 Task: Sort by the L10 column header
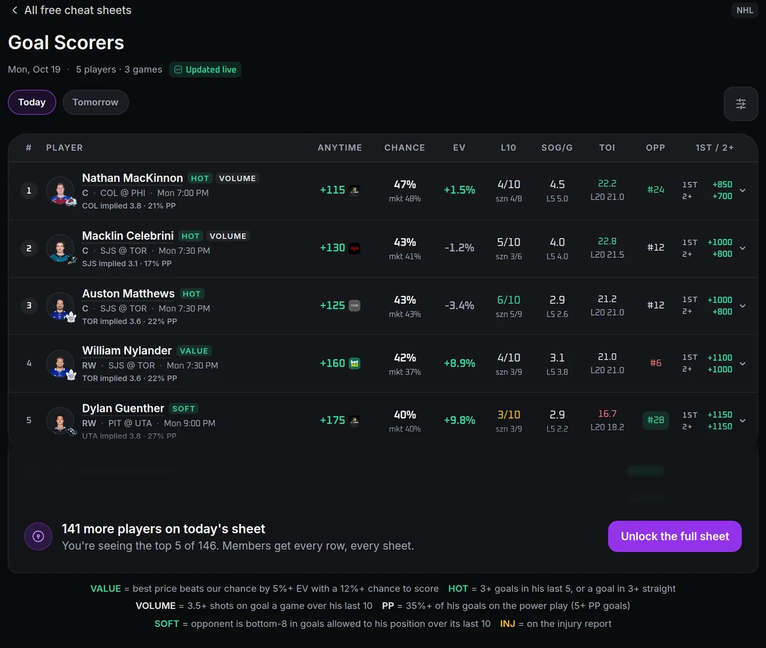[508, 147]
